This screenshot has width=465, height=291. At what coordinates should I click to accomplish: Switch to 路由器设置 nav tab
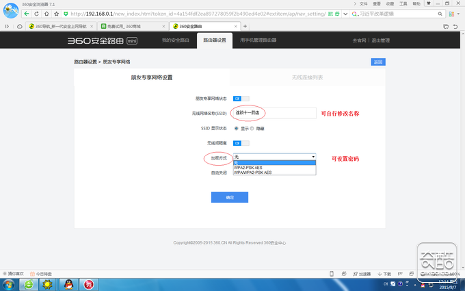tap(215, 40)
